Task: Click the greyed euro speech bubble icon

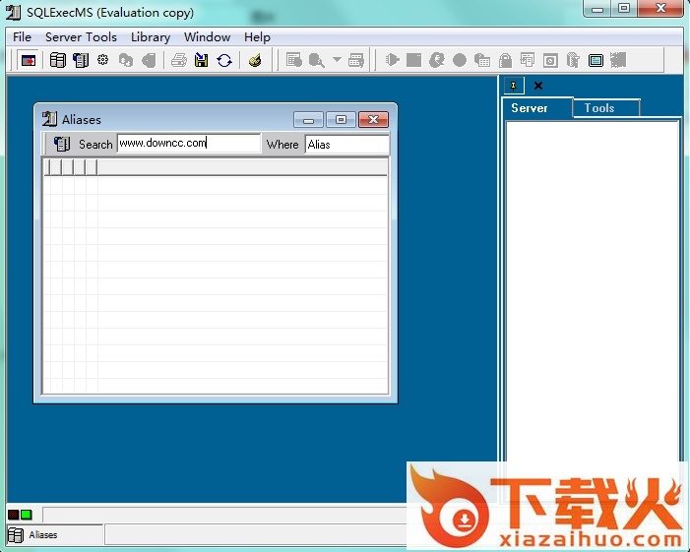Action: pyautogui.click(x=437, y=60)
